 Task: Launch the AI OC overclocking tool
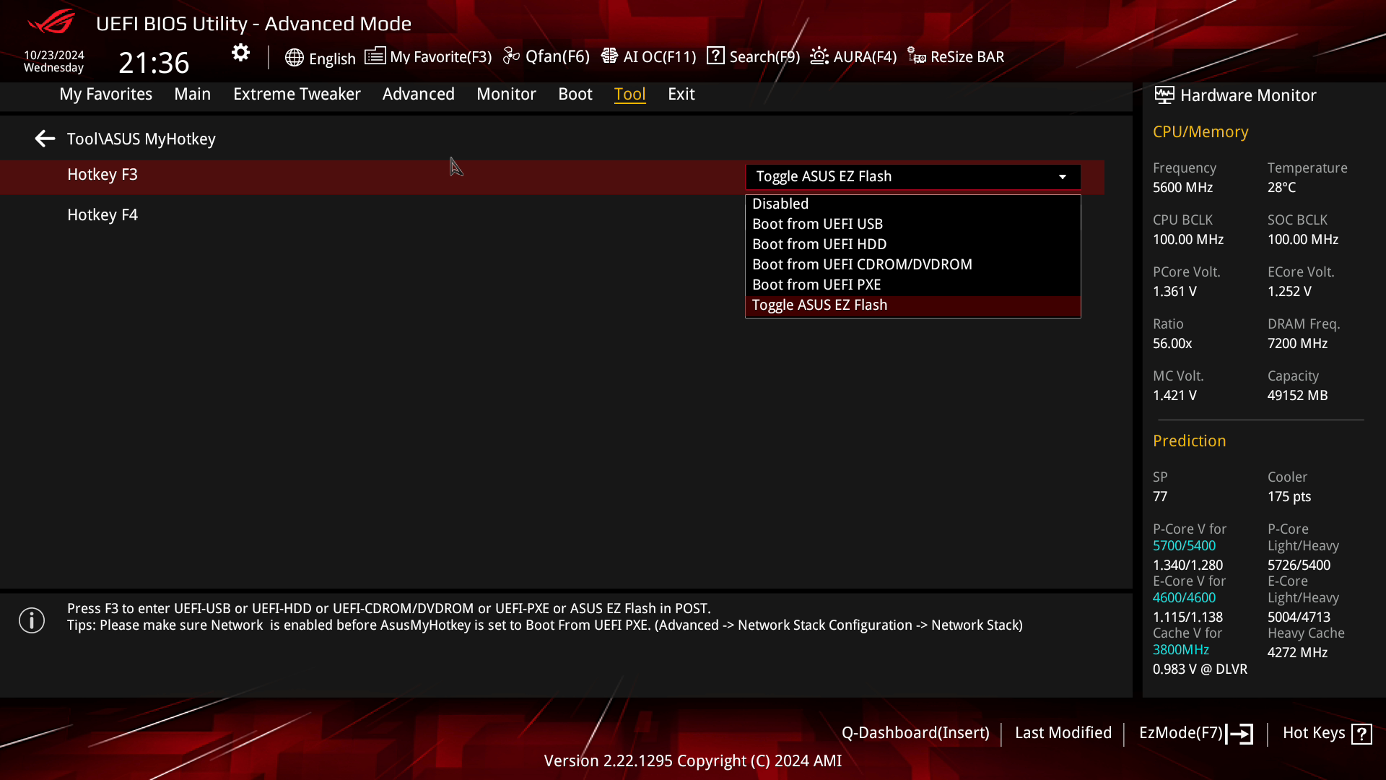click(648, 56)
